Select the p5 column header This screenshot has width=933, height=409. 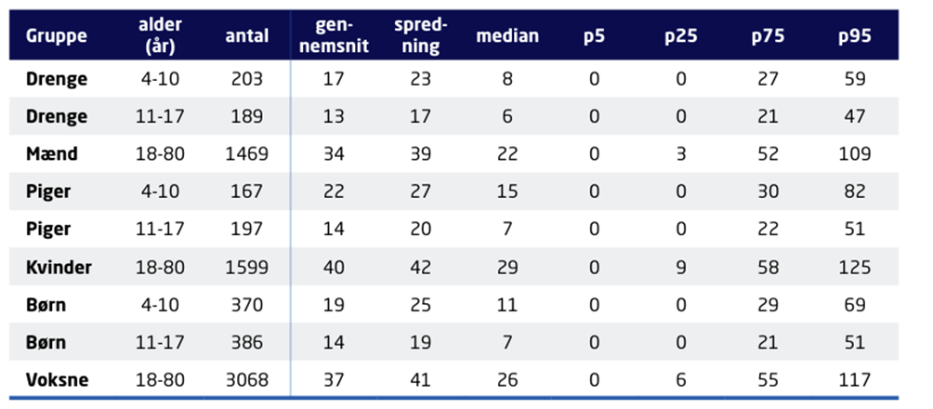pyautogui.click(x=594, y=36)
